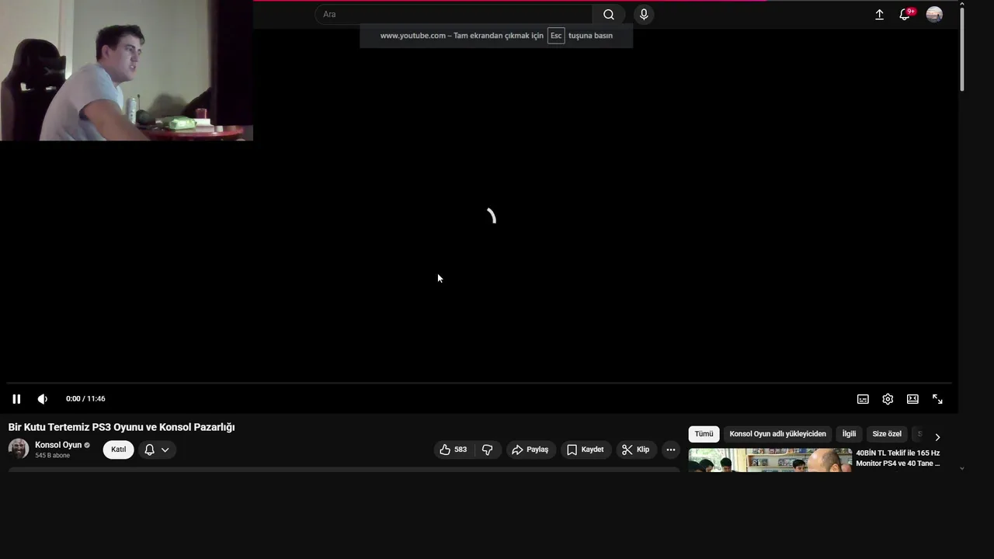Save the video with Kaydet
This screenshot has width=994, height=559.
[586, 450]
